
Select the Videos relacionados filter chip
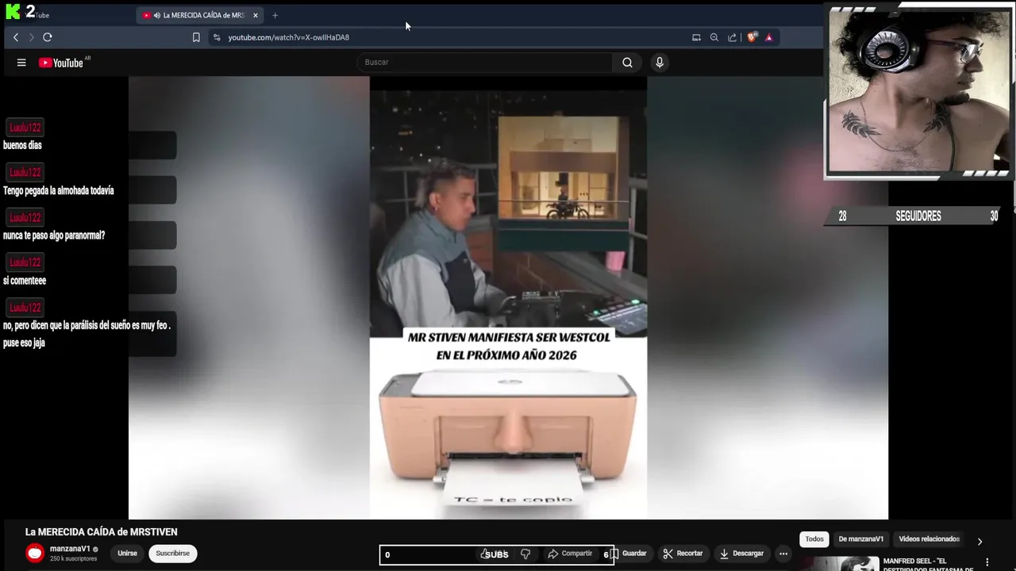[x=929, y=539]
